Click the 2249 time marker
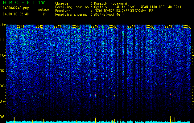 (x=168, y=26)
